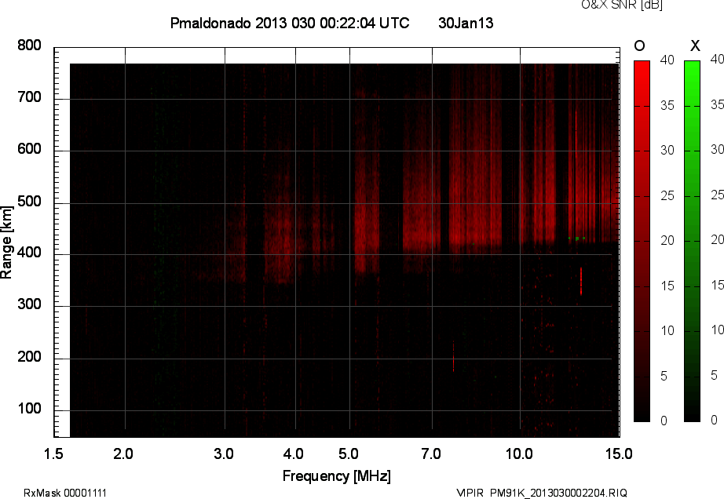The height and width of the screenshot is (499, 724).
Task: Click the 800 km range tick label
Action: pyautogui.click(x=29, y=46)
